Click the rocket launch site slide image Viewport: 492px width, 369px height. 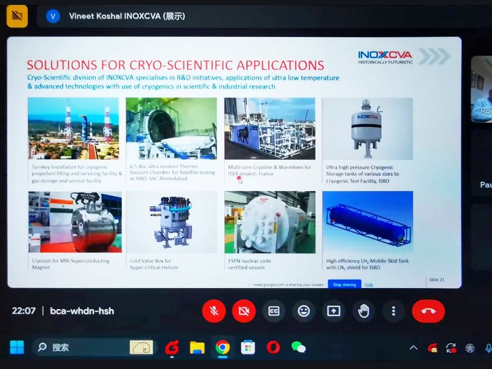(x=73, y=128)
